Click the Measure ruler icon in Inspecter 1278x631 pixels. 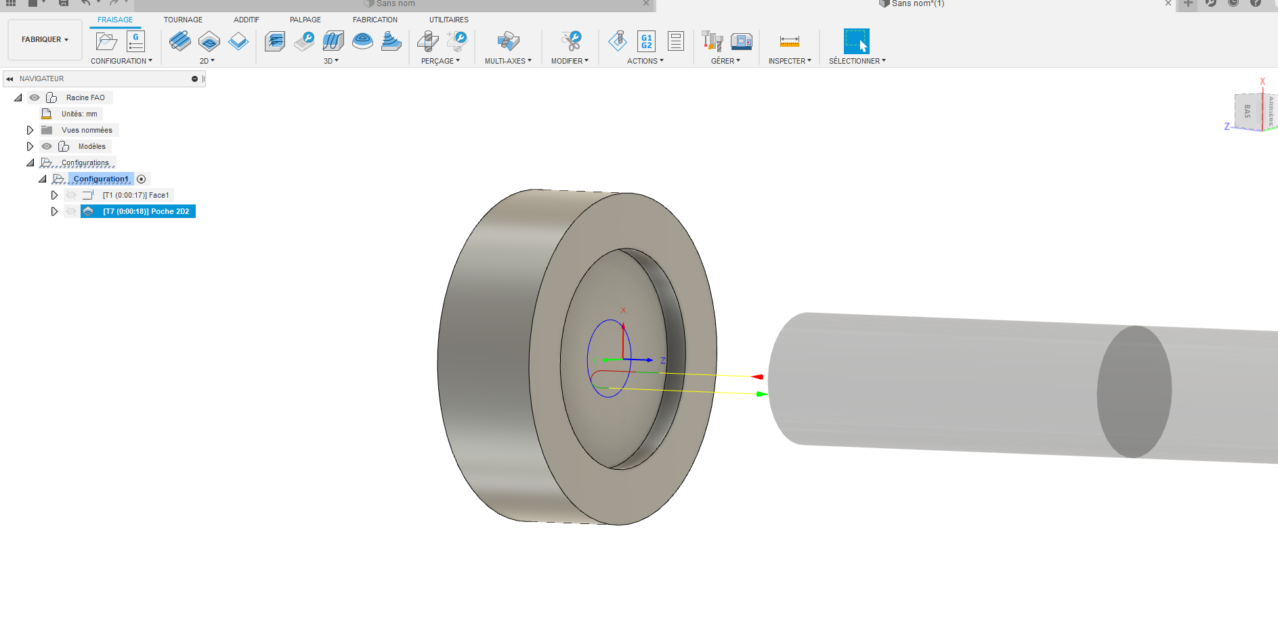tap(790, 41)
